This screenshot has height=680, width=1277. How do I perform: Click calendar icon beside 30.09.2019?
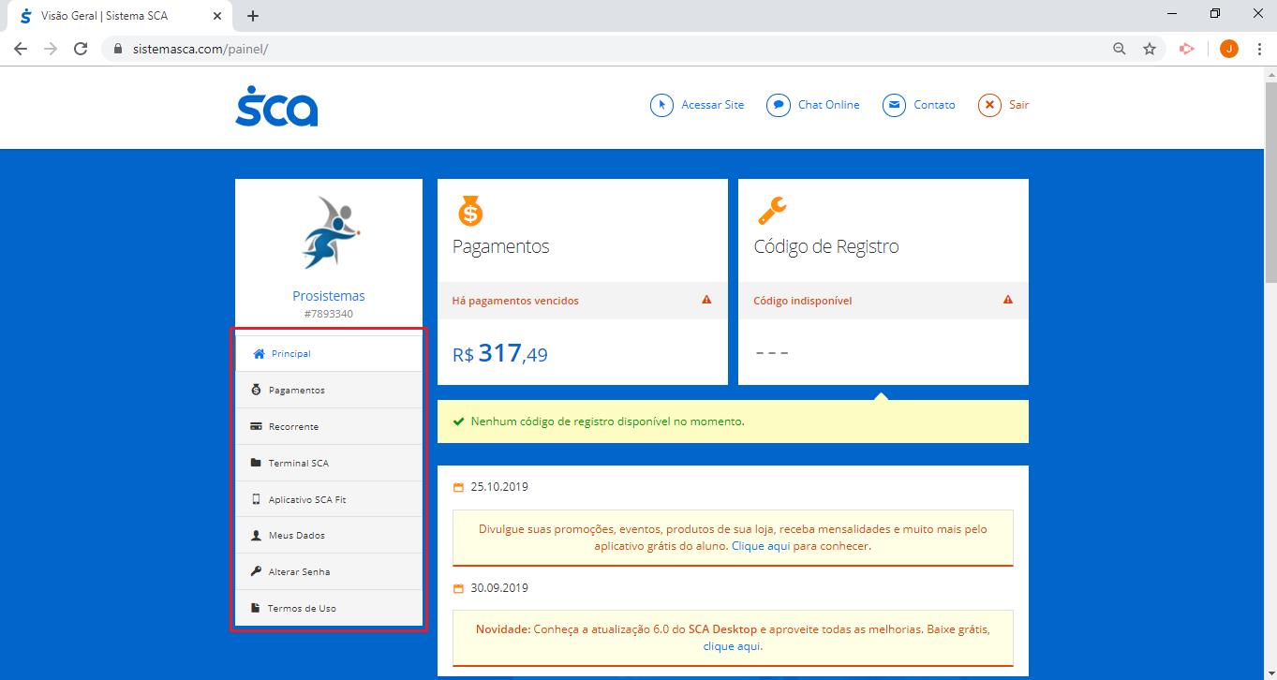[x=458, y=588]
